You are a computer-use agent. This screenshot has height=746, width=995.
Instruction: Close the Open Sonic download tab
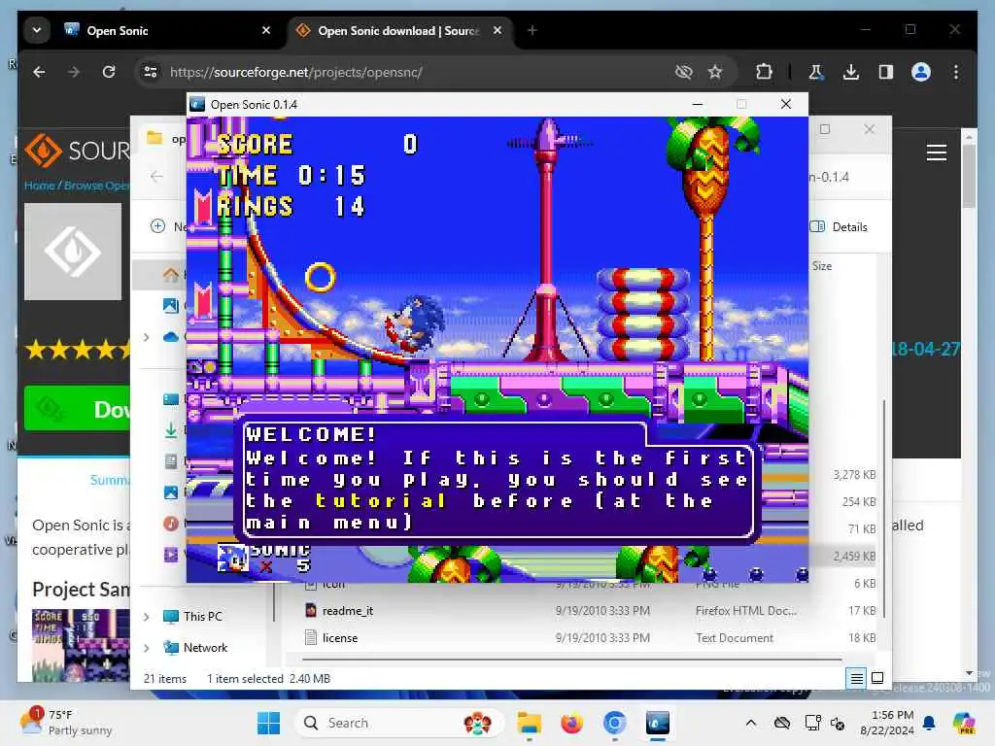(497, 30)
